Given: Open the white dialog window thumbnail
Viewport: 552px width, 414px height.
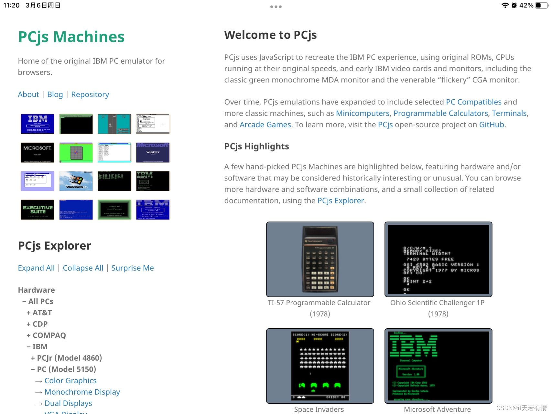Looking at the screenshot, I should click(153, 124).
